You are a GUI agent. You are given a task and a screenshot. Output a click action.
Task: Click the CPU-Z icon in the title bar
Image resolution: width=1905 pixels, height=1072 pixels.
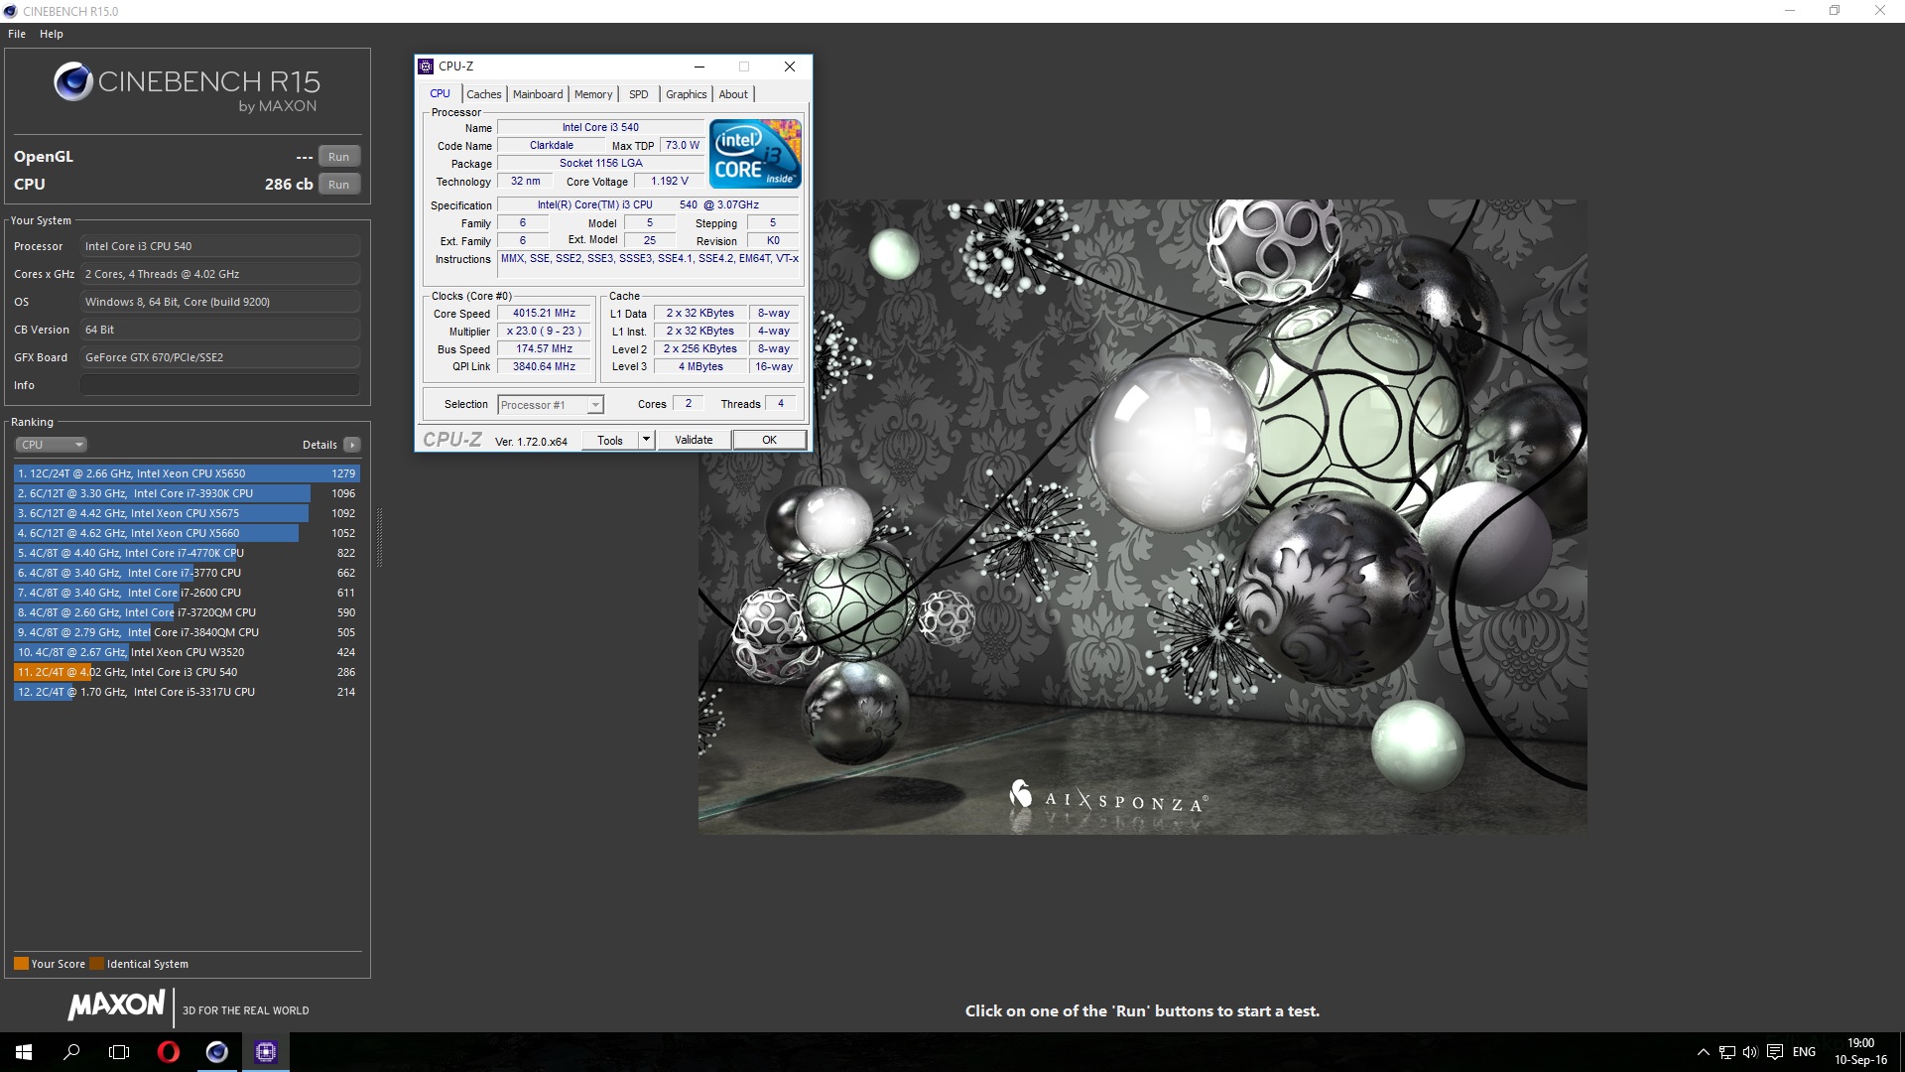click(x=427, y=67)
